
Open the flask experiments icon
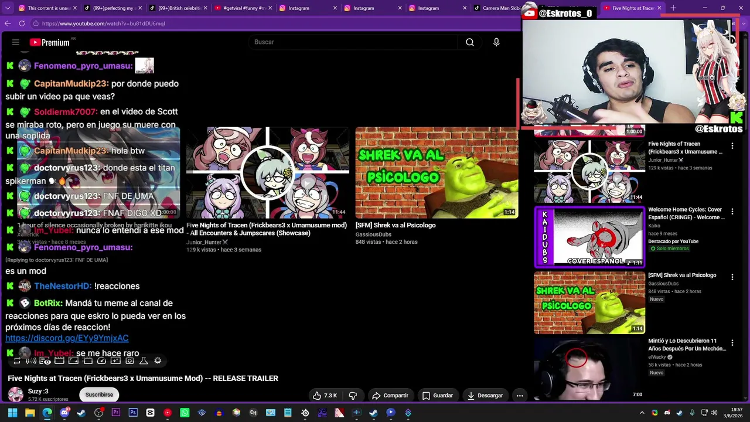pos(144,361)
